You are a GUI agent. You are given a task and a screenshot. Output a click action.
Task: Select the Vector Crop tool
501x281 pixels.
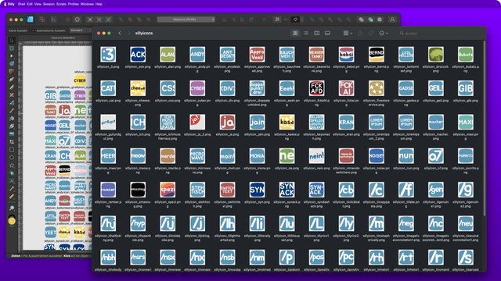pyautogui.click(x=12, y=142)
